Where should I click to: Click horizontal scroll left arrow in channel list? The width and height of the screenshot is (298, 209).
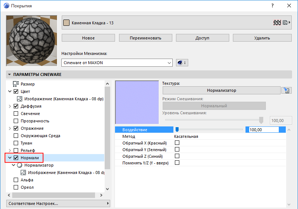(9, 195)
